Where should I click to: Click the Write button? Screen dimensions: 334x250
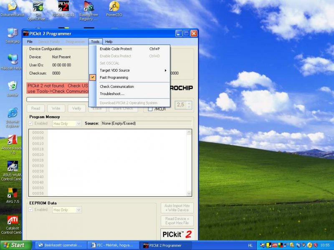pyautogui.click(x=56, y=108)
